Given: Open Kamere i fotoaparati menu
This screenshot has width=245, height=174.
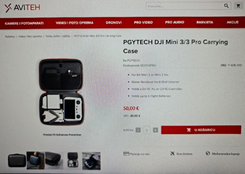Looking at the screenshot, I should pos(24,24).
